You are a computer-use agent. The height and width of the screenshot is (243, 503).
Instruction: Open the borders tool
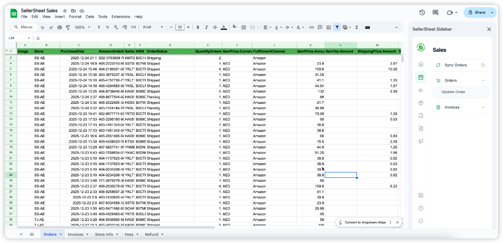(x=244, y=27)
